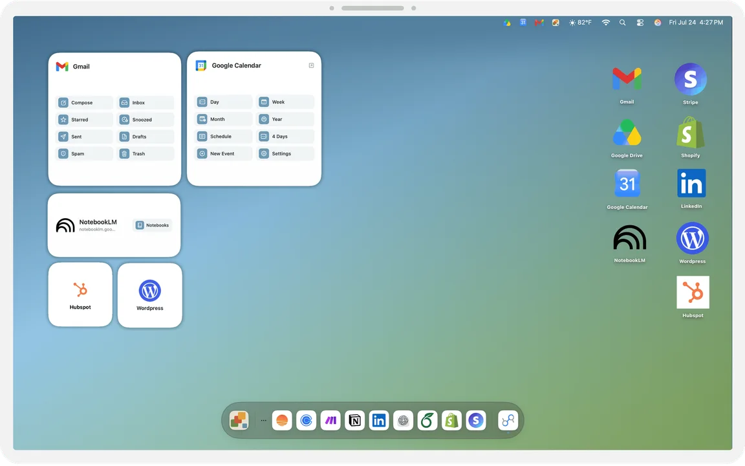Image resolution: width=745 pixels, height=466 pixels.
Task: Click the Notion icon in the dock
Action: click(x=354, y=420)
